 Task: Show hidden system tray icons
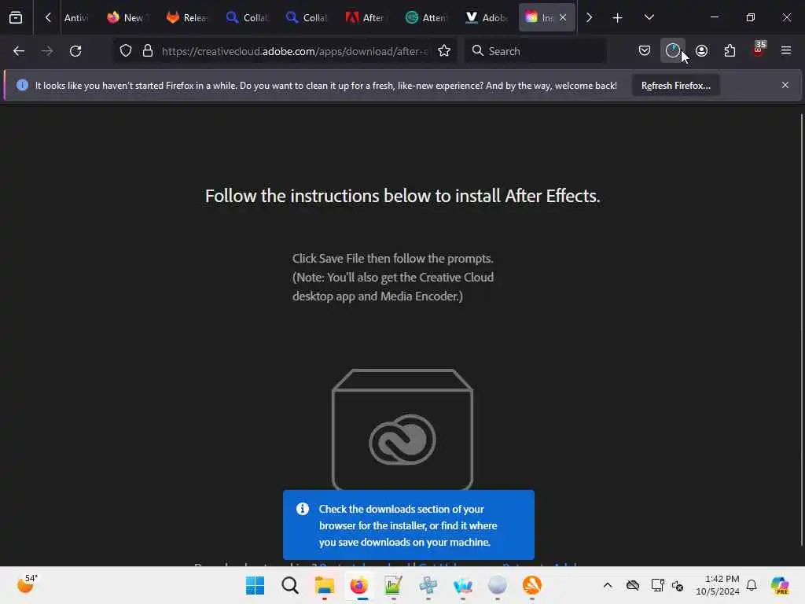pos(608,585)
